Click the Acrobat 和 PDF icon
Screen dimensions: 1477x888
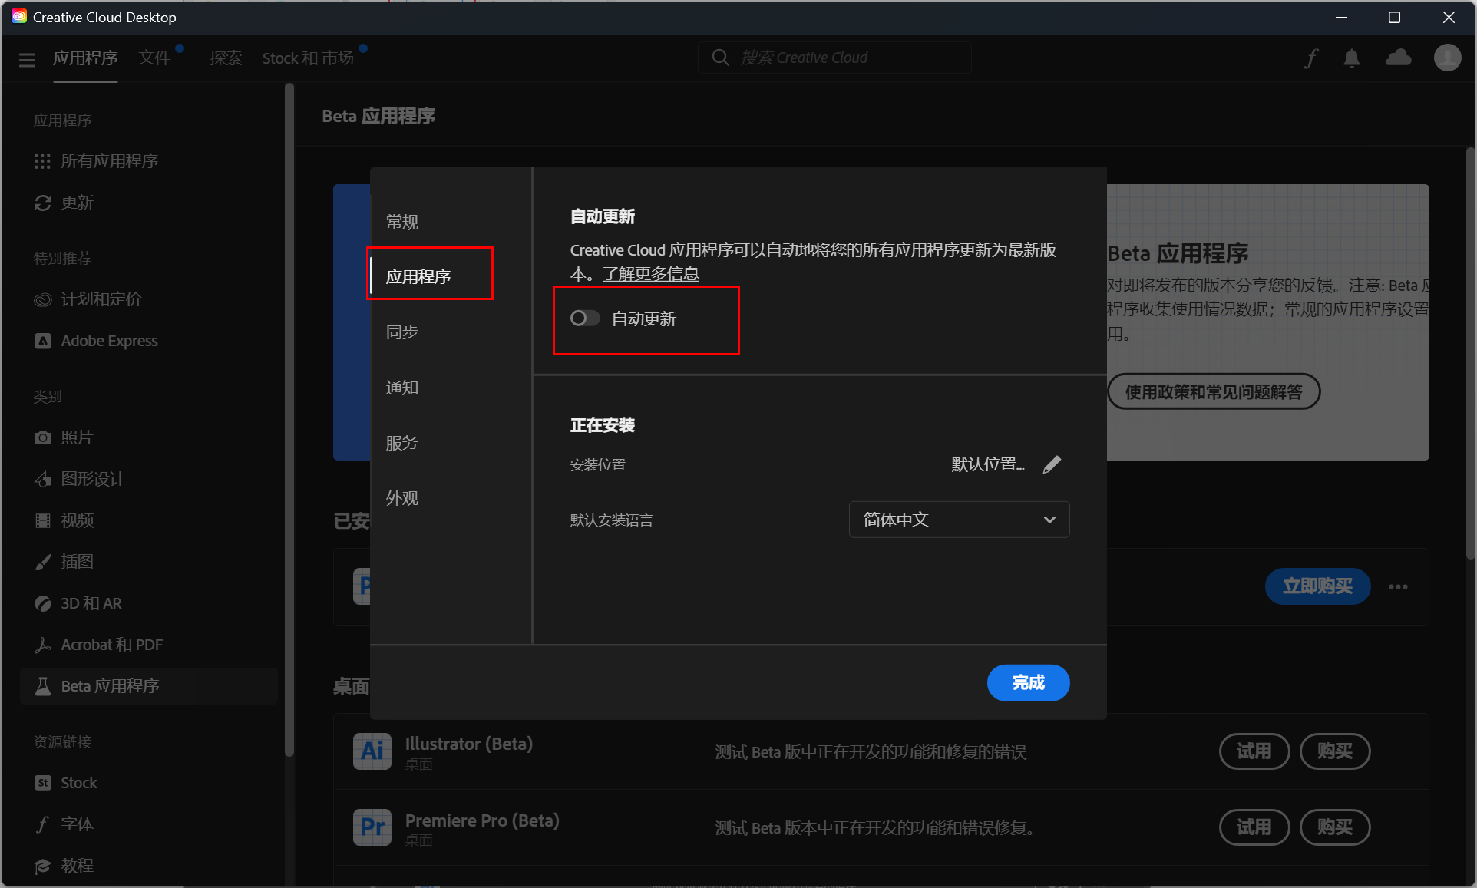pos(43,645)
